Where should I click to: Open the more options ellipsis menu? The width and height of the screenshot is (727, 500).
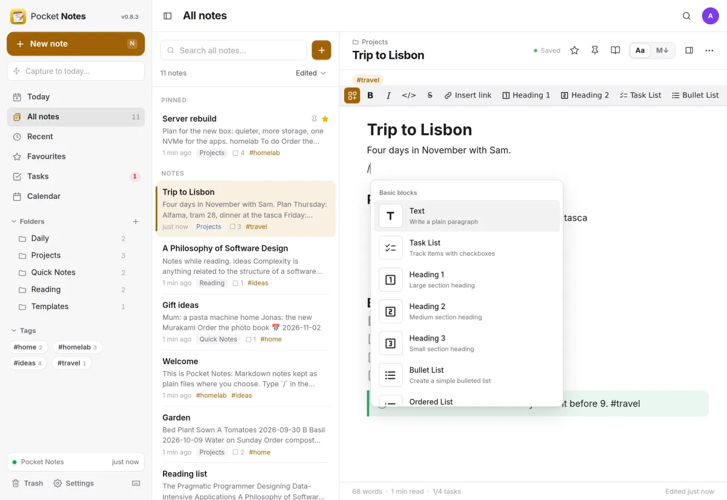point(709,50)
